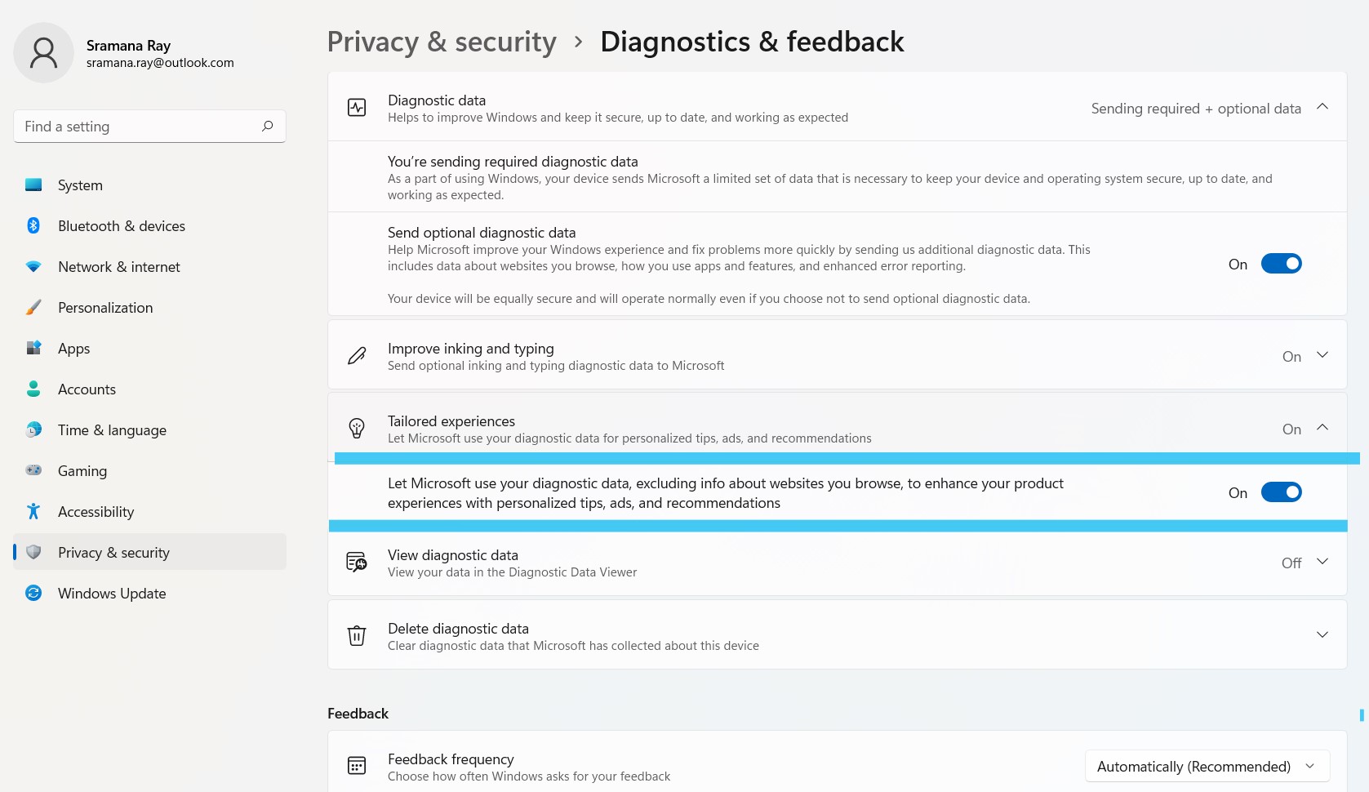Click the Find a setting search box
1369x792 pixels.
point(139,127)
